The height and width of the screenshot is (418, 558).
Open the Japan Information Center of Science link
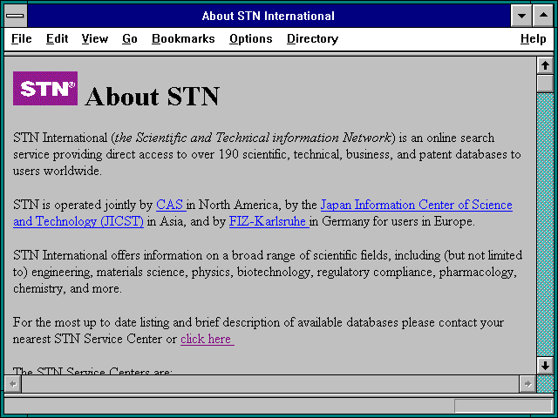point(417,205)
